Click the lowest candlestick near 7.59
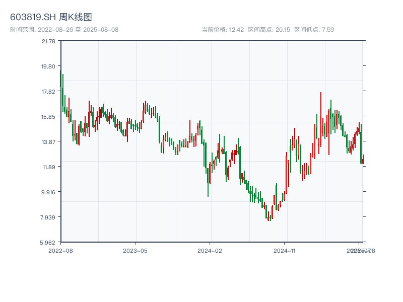403x302 pixels. 268,216
